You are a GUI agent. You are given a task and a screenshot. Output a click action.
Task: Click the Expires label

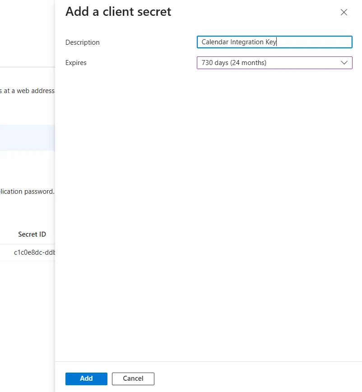[76, 63]
